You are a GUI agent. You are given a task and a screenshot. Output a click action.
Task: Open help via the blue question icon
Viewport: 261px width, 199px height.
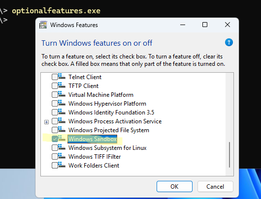point(229,42)
